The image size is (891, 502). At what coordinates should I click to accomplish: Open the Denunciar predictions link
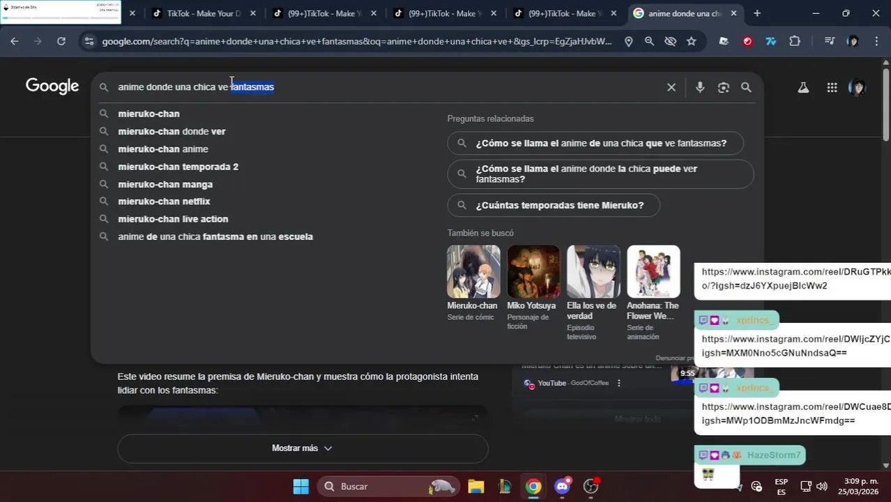click(675, 358)
